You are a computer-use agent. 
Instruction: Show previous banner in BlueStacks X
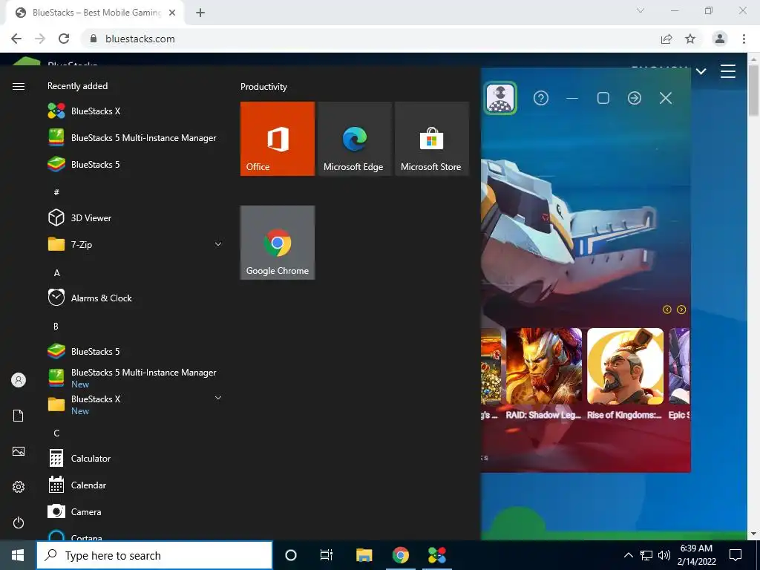point(667,309)
